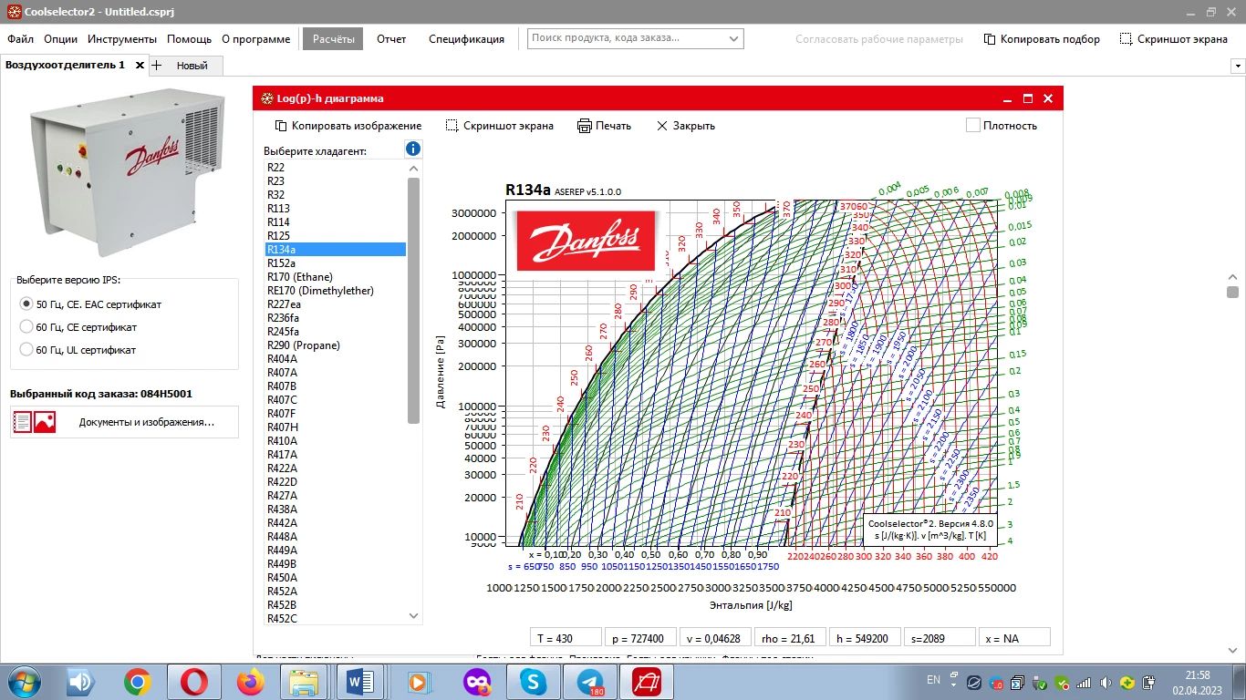Screen dimensions: 1246x700
Task: Open tab list dropdown at far right
Action: 1238,66
